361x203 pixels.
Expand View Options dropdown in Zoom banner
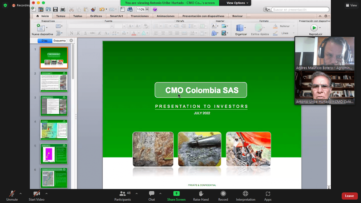point(237,3)
